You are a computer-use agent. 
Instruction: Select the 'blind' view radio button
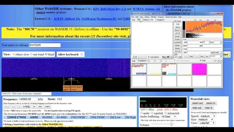coord(46,54)
